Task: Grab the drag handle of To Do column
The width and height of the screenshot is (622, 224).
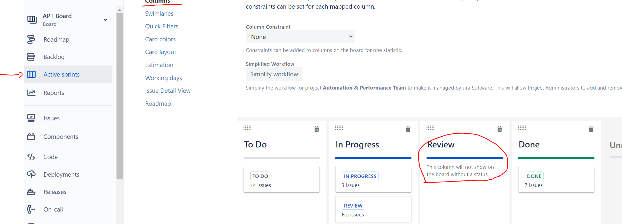Action: click(247, 128)
